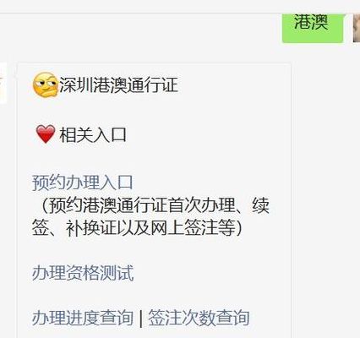Viewport: 360px width, 338px height.
Task: Open the official account avatar on the left edge
Action: point(3,83)
